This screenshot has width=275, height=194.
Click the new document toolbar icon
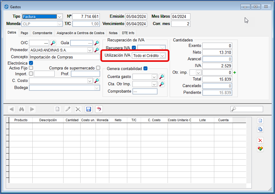[57, 109]
